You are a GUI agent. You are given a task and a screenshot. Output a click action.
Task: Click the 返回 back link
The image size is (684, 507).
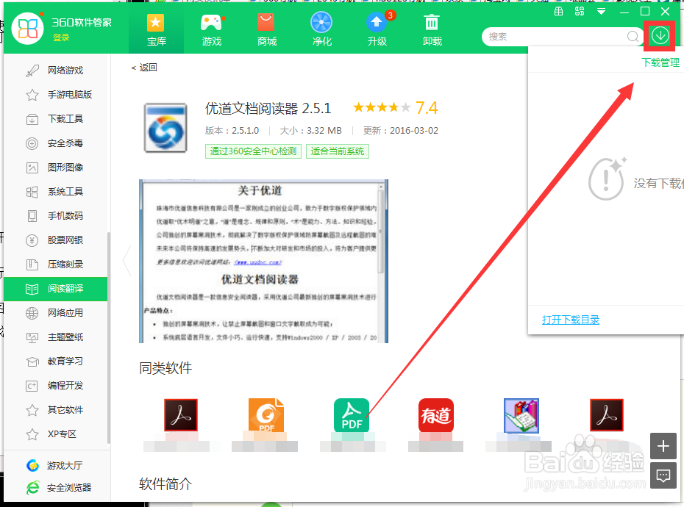[144, 68]
